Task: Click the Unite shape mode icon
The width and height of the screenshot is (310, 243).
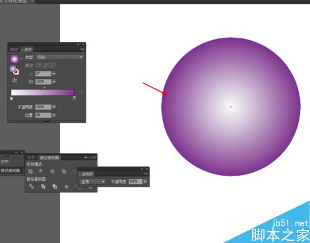Action: (30, 171)
